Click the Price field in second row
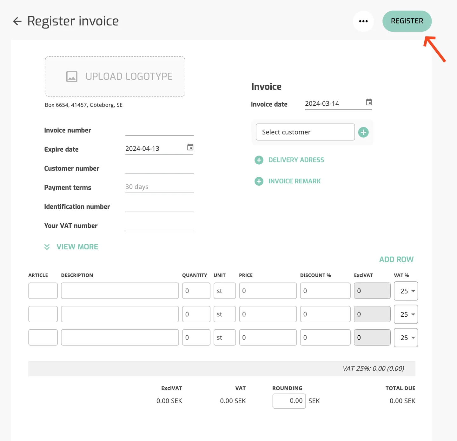 (268, 314)
